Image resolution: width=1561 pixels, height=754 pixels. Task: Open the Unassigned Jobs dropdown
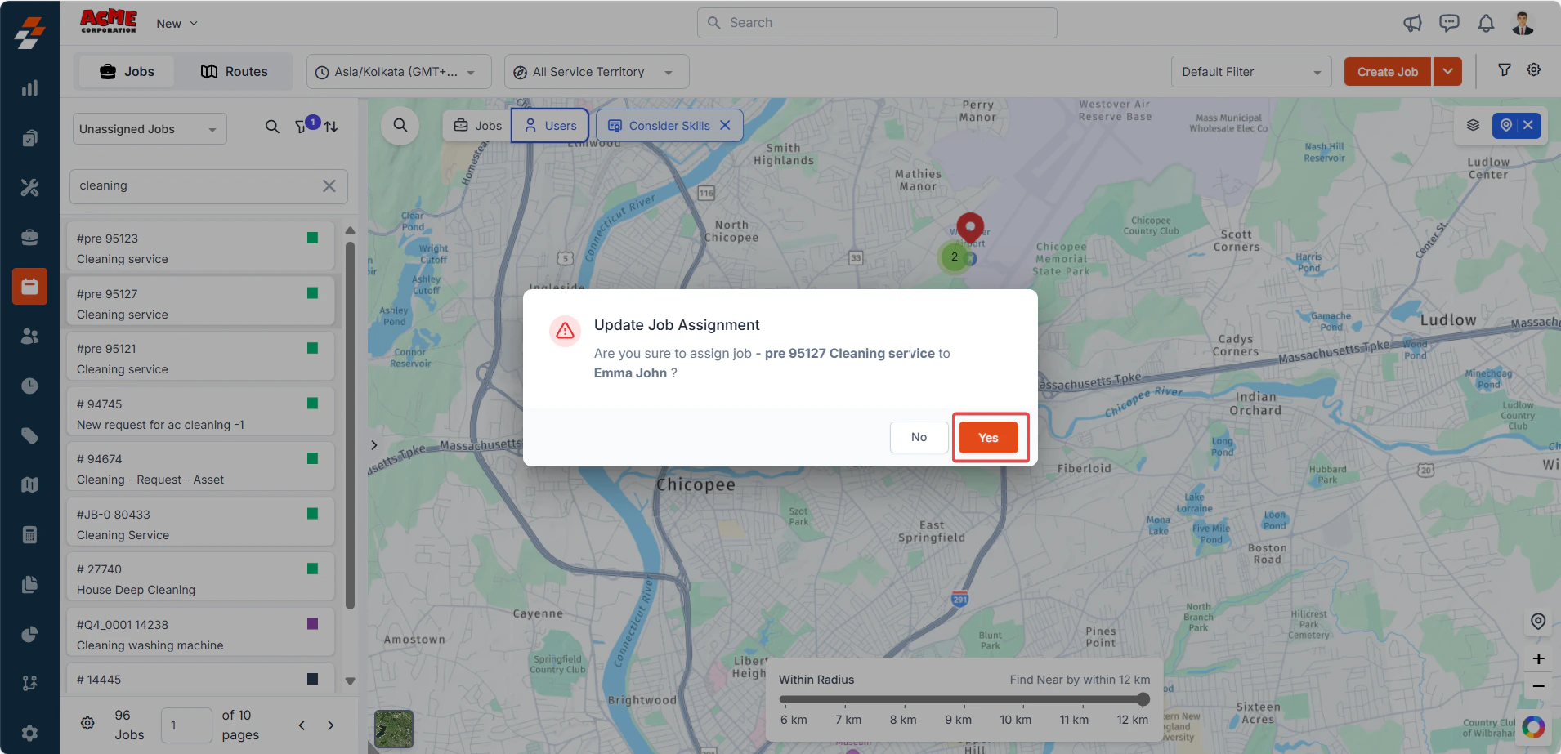(x=150, y=129)
